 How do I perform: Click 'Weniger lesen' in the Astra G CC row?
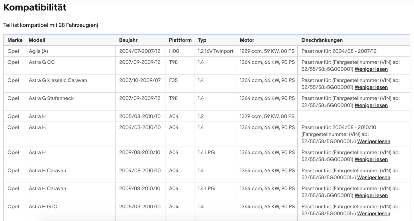coord(371,69)
